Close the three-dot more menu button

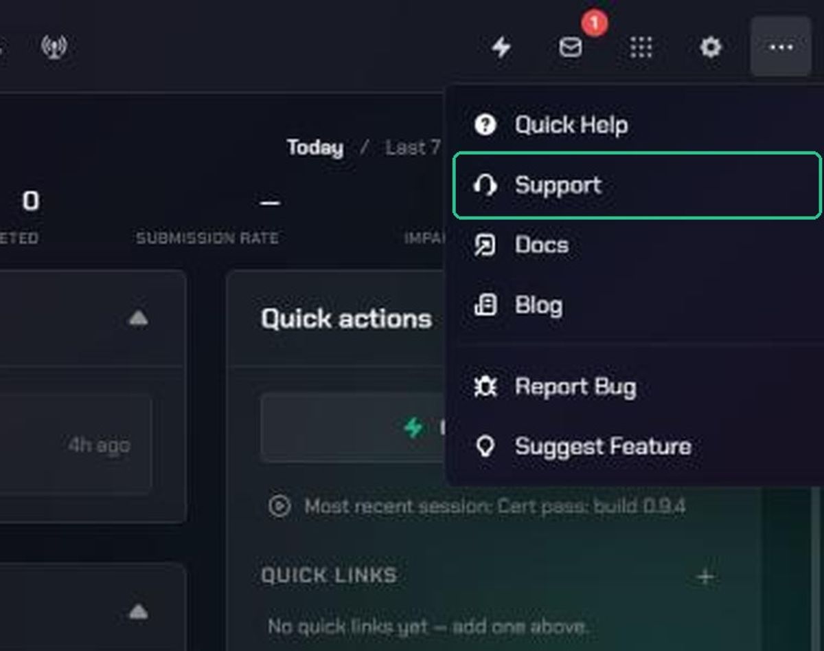coord(781,47)
